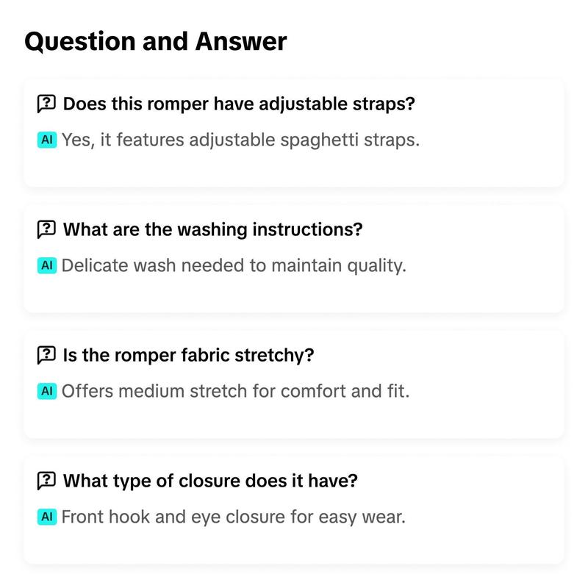Viewport: 588px width, 588px height.
Task: Select answer 'Delicate wash needed to maintain quality.'
Action: (x=234, y=265)
